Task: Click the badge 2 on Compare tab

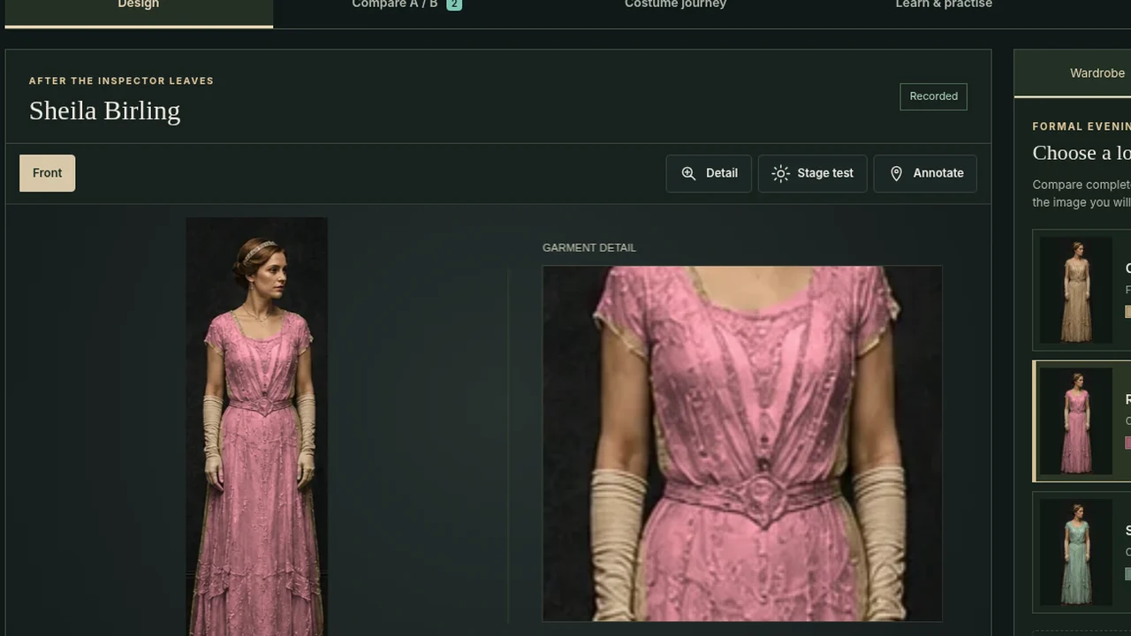Action: tap(454, 4)
